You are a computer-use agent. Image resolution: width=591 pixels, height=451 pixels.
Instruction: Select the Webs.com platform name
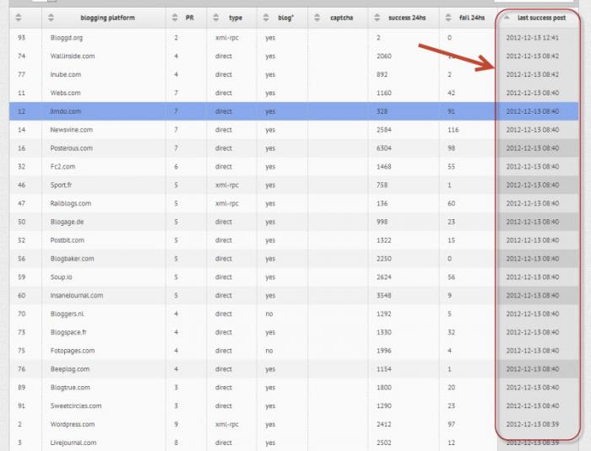65,93
